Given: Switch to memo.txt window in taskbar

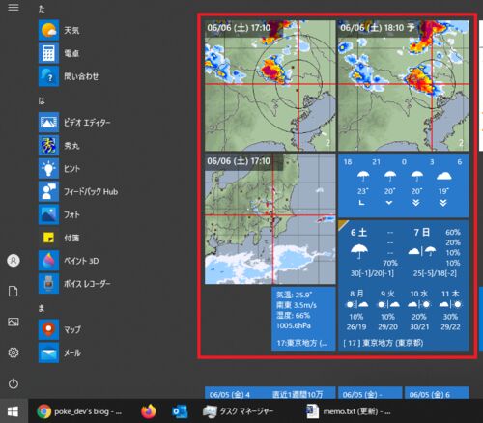Looking at the screenshot, I should coord(349,411).
